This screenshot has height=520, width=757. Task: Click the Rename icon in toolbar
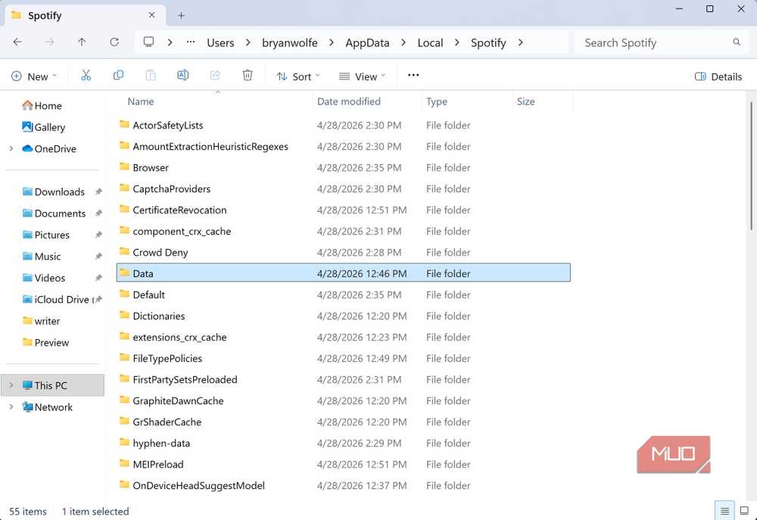pyautogui.click(x=183, y=76)
